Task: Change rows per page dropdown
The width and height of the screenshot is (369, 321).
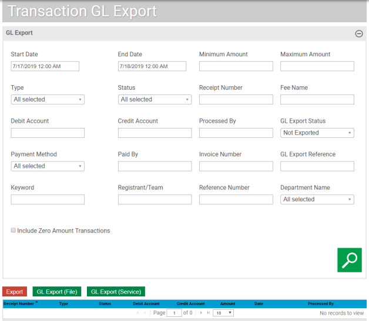Action: [223, 313]
